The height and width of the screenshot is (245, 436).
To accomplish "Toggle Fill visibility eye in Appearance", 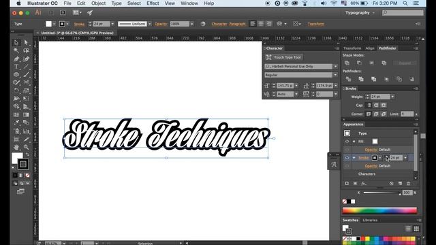I will (x=347, y=142).
